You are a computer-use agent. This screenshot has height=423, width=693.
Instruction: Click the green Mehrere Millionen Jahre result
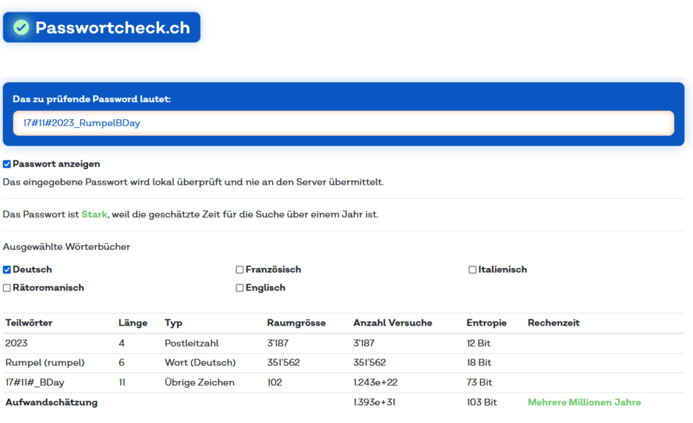click(x=583, y=402)
